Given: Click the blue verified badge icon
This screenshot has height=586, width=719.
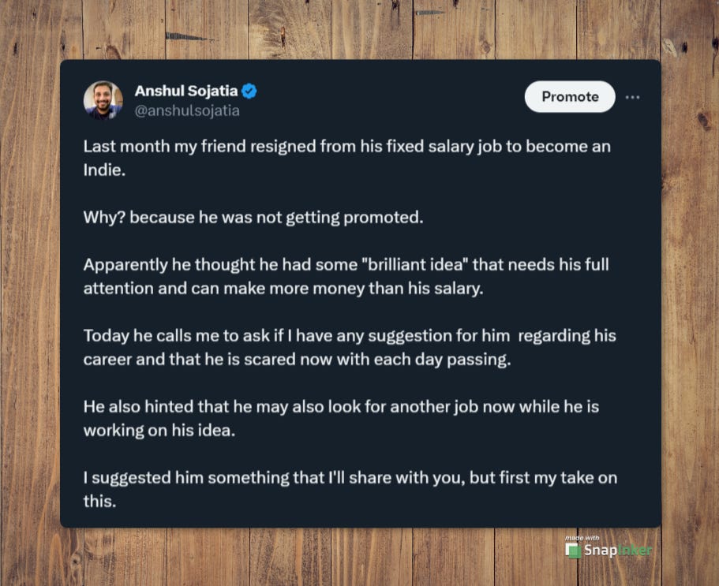Looking at the screenshot, I should pos(249,91).
